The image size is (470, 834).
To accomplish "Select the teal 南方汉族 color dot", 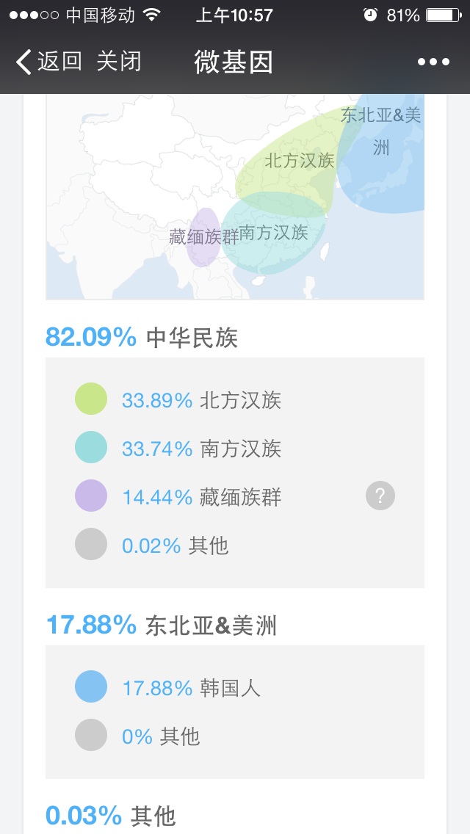I will (91, 448).
